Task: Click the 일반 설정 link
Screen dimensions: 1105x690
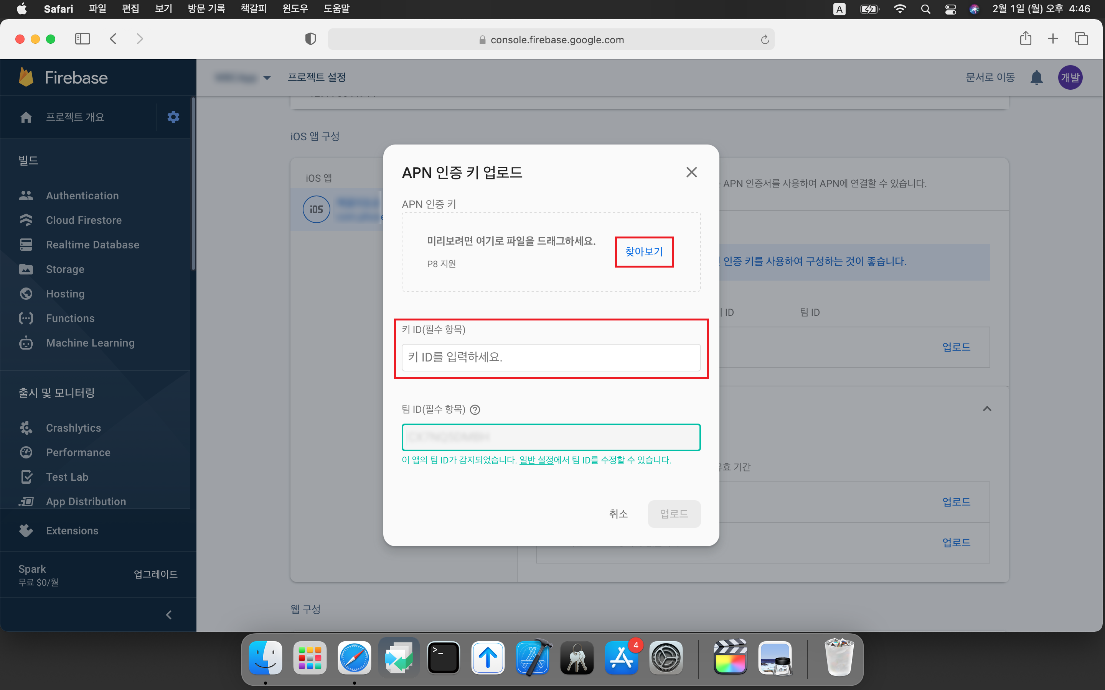Action: (536, 460)
